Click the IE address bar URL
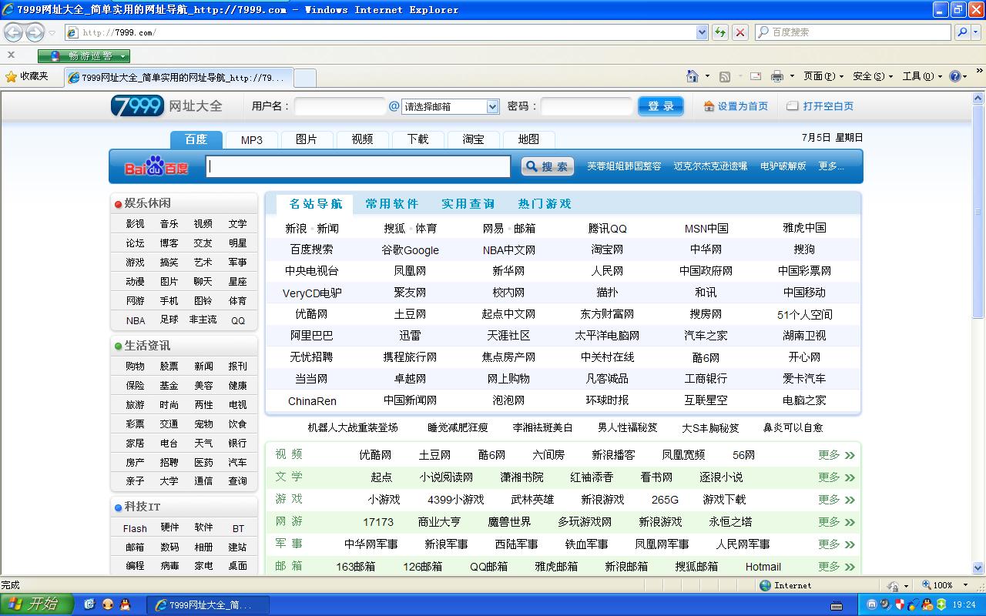Screen dimensions: 986x616 [119, 32]
